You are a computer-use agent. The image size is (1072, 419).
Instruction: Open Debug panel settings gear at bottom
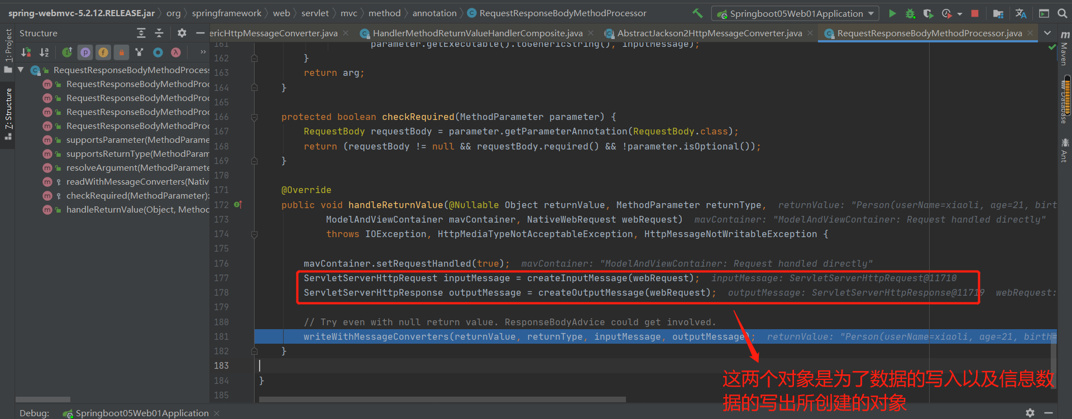pos(1030,413)
